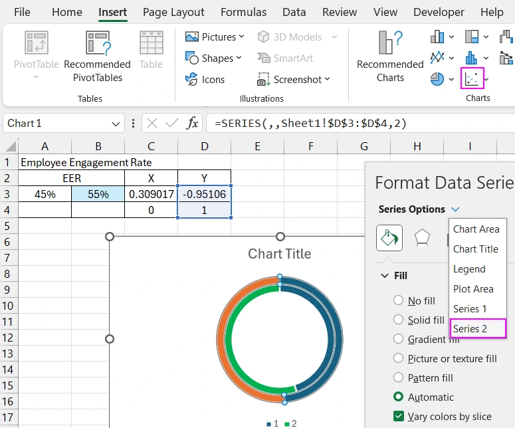Switch to the Page Layout tab
Viewport: 515px width, 428px height.
pos(173,12)
